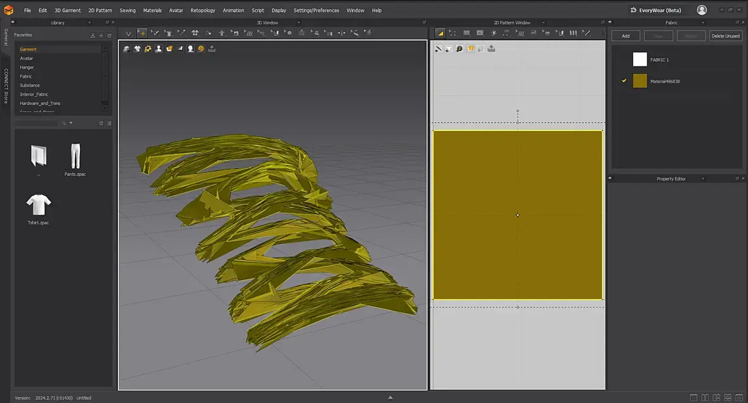Open the Retopology menu
Screen dimensions: 748x403
[x=203, y=10]
